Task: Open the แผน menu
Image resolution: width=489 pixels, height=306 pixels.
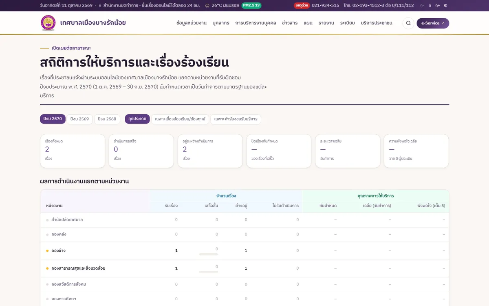Action: click(x=308, y=23)
